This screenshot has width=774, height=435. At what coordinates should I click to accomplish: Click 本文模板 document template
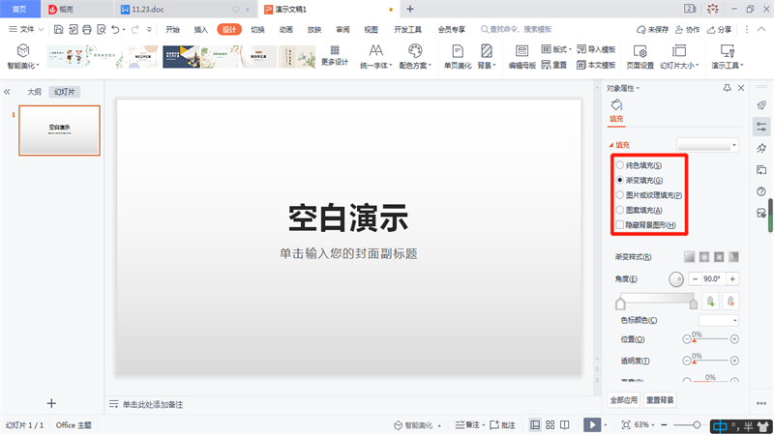coord(596,65)
